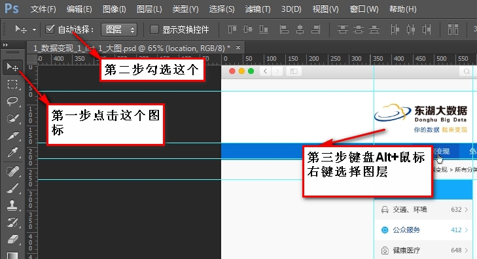Click align vertical centers icon
Viewport: 477px width, 259px height.
coord(248,29)
